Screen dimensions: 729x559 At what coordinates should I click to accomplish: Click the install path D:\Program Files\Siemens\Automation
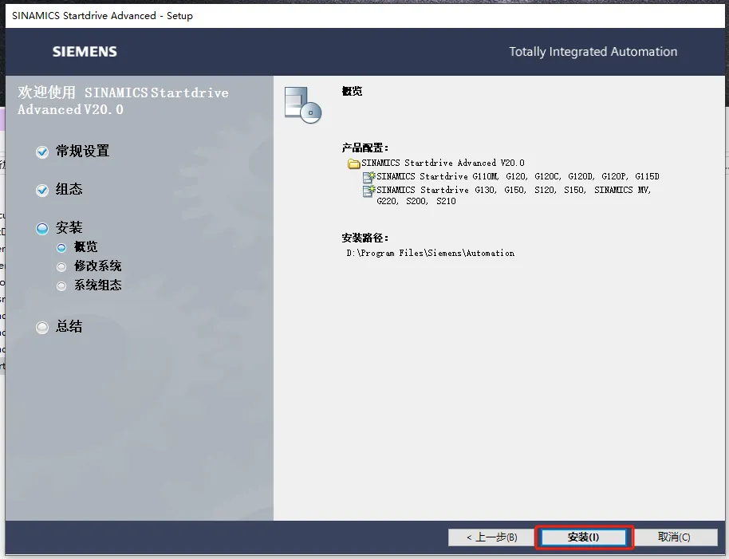tap(431, 254)
